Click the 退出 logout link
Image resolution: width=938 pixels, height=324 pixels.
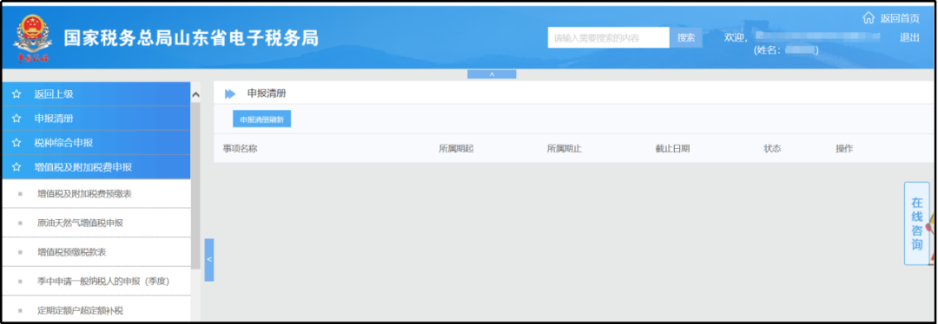click(909, 37)
